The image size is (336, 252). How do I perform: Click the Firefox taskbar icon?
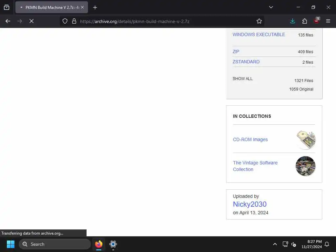(x=99, y=244)
